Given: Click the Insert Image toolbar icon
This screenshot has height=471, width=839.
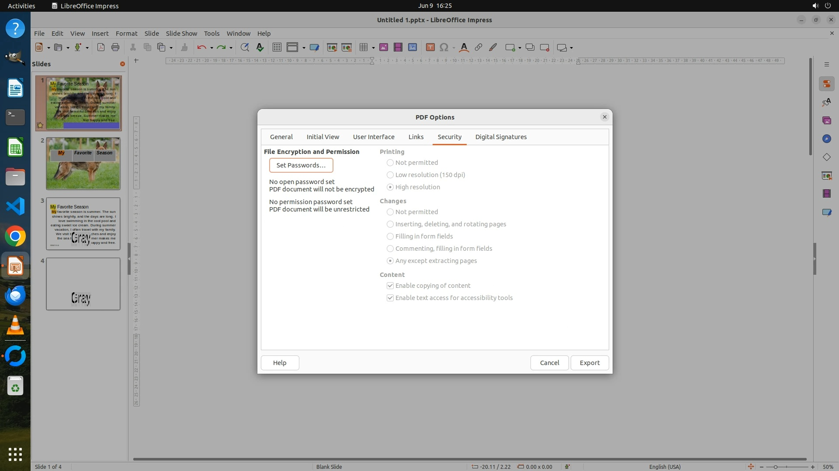Looking at the screenshot, I should pos(384,48).
